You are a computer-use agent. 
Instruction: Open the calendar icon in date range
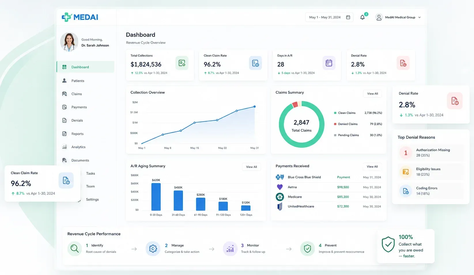click(348, 17)
